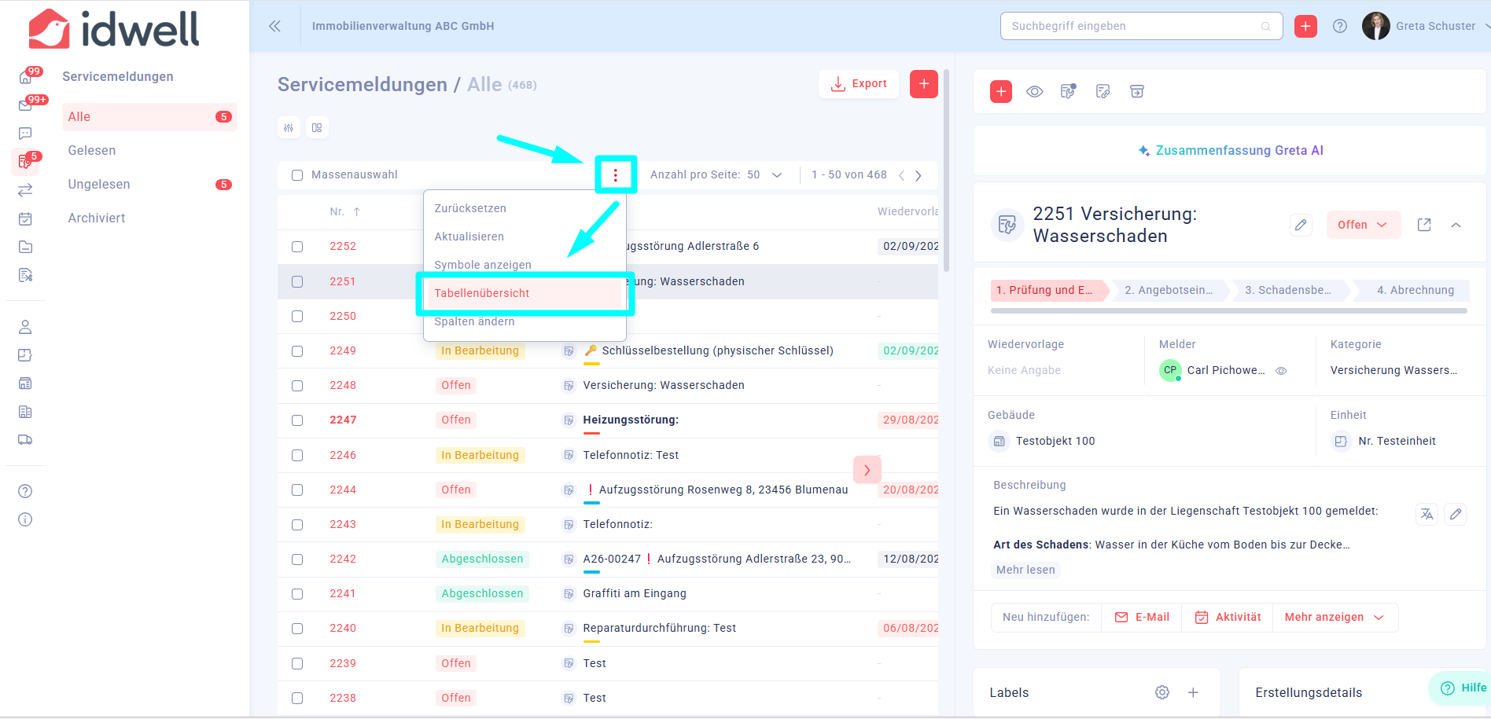Edit the ticket title with the pencil icon

pos(1301,225)
